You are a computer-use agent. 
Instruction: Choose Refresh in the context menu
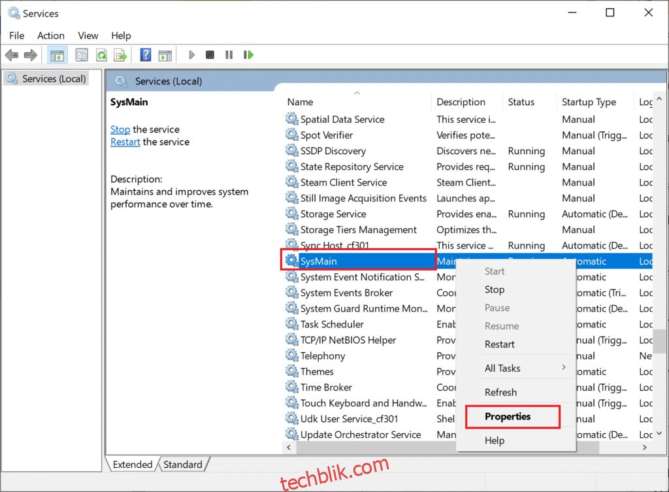pyautogui.click(x=515, y=392)
